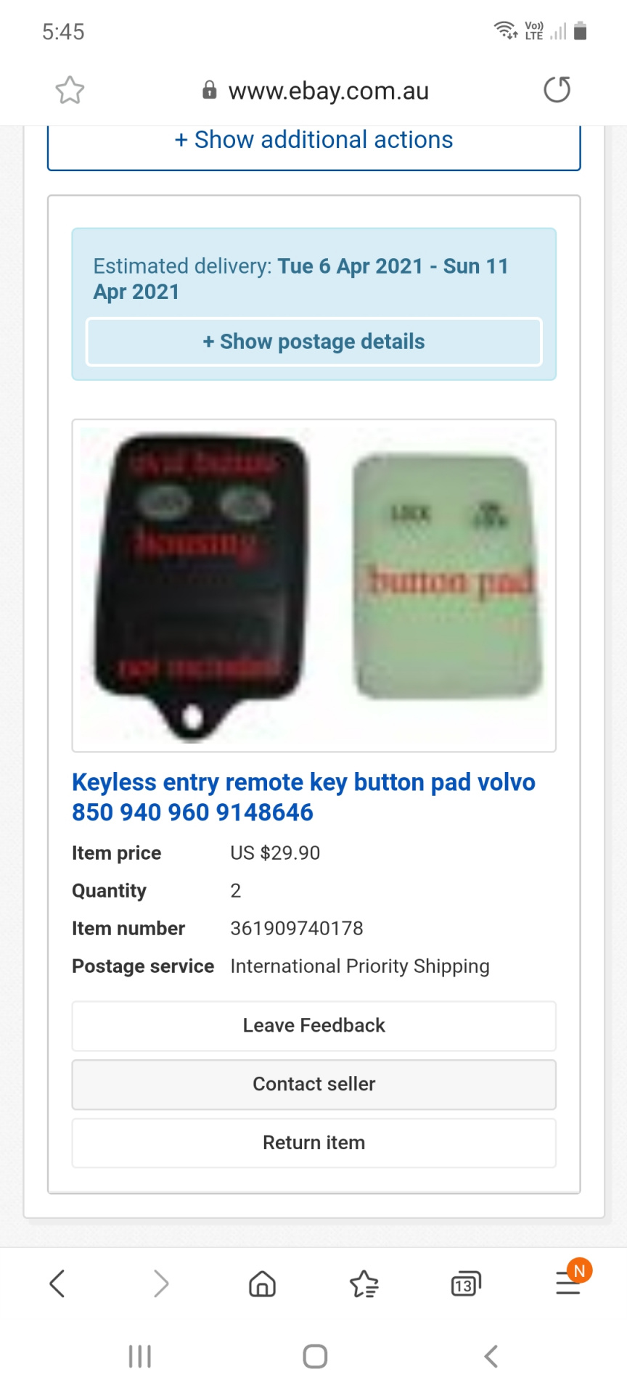
Task: Tap the padlock site security icon
Action: pos(210,90)
